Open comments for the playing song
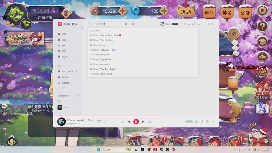The width and height of the screenshot is (272, 153). (x=104, y=122)
